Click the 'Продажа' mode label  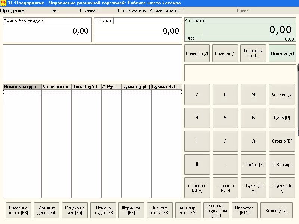pos(12,11)
